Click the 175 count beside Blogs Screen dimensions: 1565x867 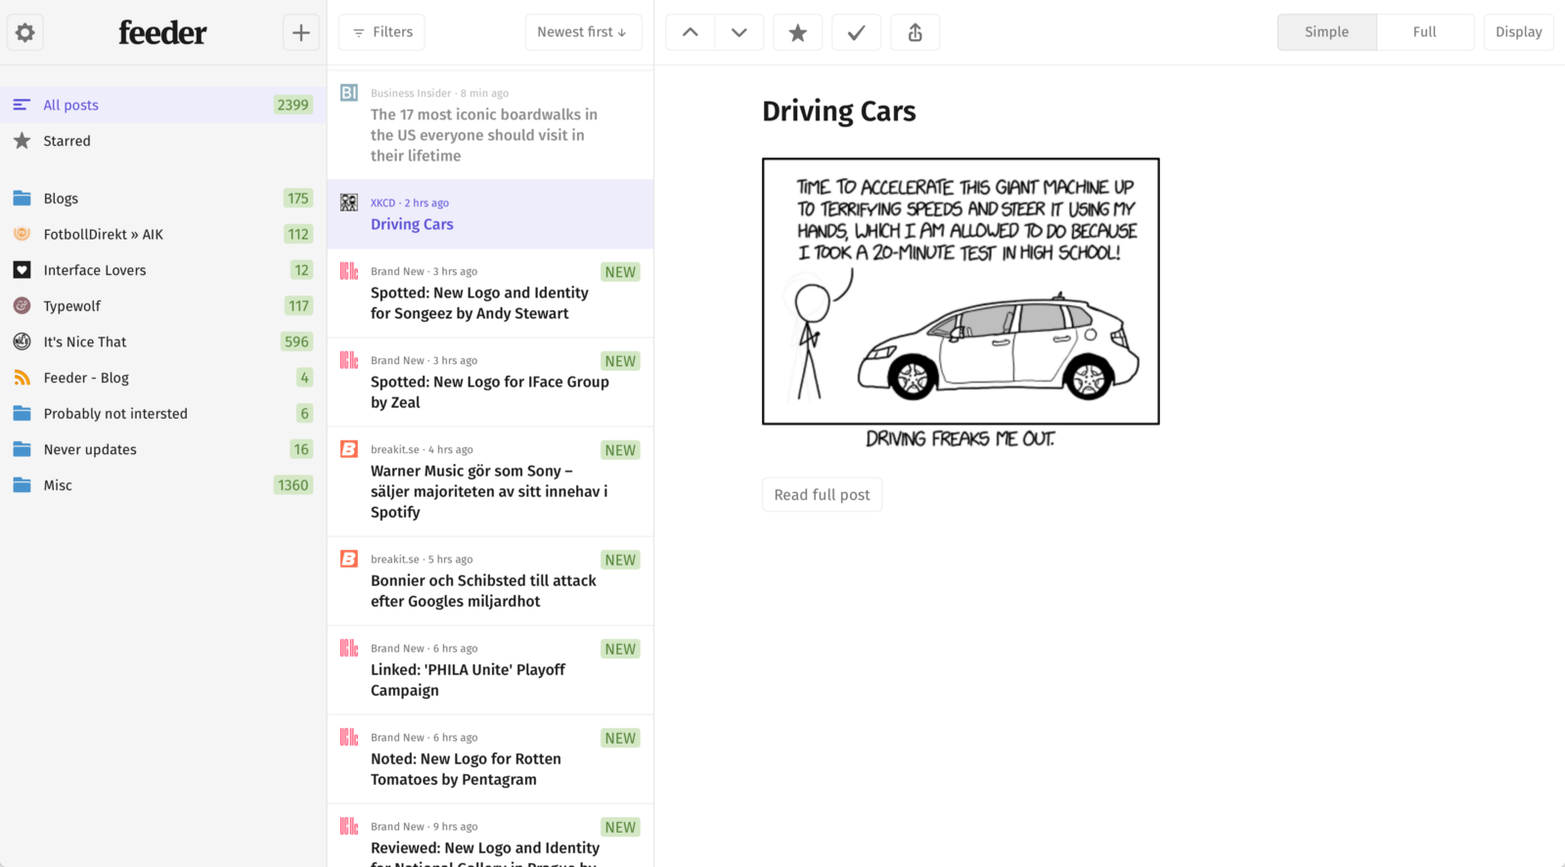tap(297, 199)
